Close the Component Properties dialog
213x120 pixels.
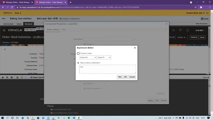click(166, 24)
